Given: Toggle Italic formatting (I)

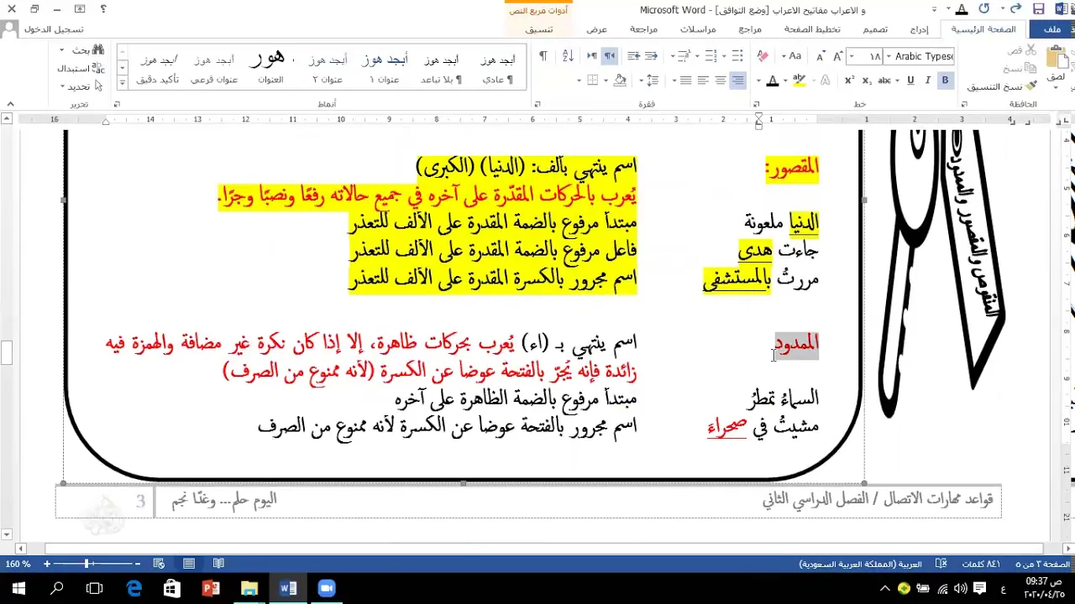Looking at the screenshot, I should (x=927, y=81).
